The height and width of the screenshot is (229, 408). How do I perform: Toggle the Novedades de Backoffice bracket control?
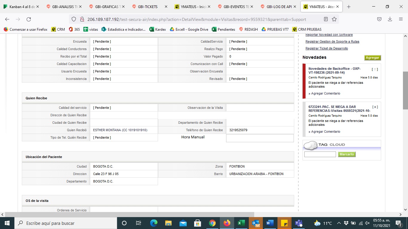(x=375, y=69)
